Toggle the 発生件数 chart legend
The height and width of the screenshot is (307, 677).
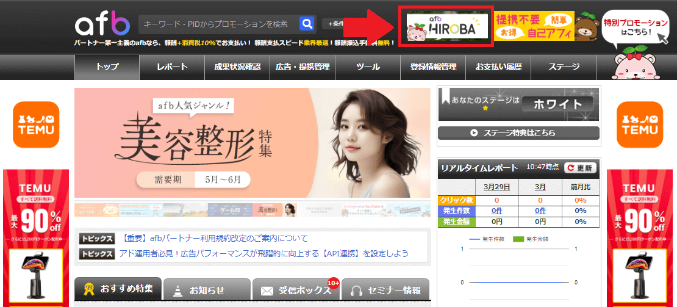click(487, 239)
